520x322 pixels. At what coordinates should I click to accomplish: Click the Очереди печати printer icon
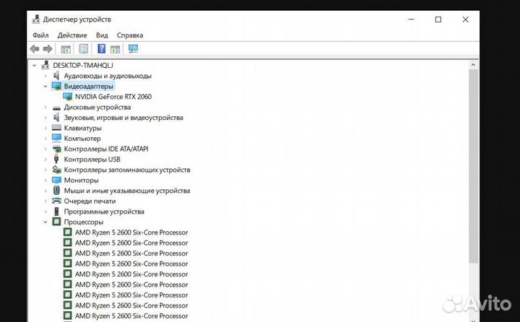[57, 201]
